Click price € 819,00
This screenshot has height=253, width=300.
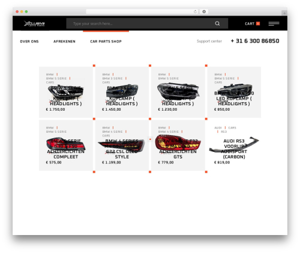[222, 163]
